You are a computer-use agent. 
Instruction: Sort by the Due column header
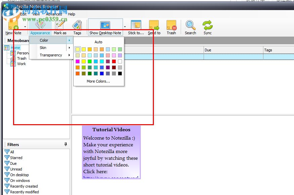tap(234, 50)
